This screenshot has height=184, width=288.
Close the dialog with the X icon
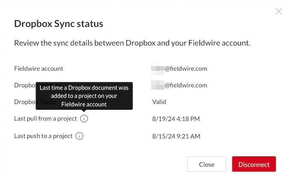(279, 11)
